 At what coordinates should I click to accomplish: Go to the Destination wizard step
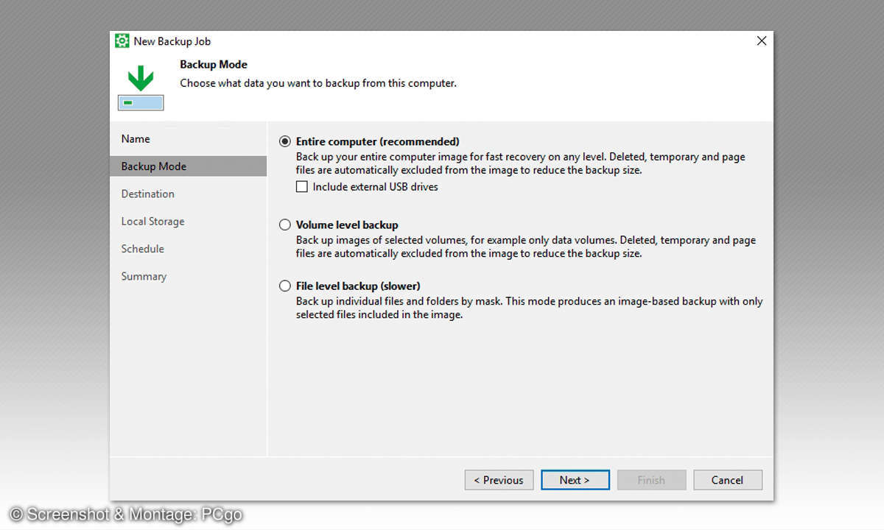coord(188,194)
